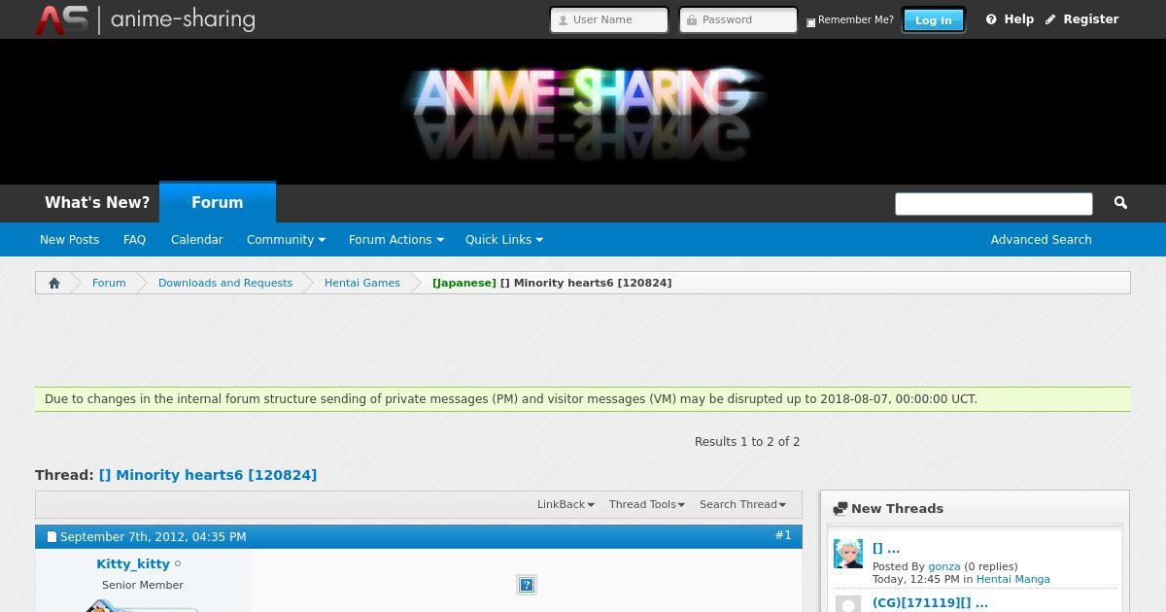The width and height of the screenshot is (1166, 612).
Task: Open the Calendar menu item
Action: point(197,240)
